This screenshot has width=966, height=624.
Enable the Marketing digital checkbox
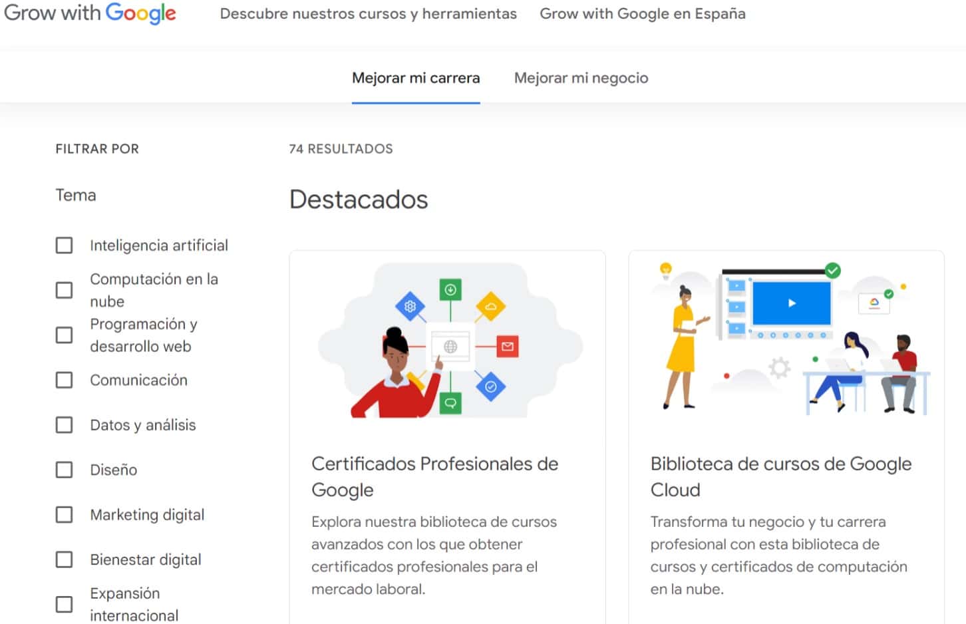(x=64, y=514)
